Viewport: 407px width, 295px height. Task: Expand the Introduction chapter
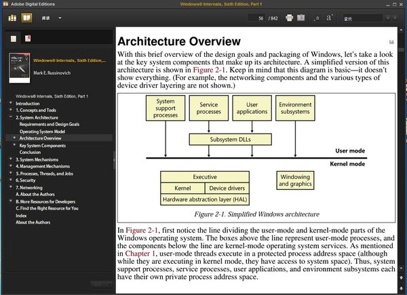(x=9, y=104)
